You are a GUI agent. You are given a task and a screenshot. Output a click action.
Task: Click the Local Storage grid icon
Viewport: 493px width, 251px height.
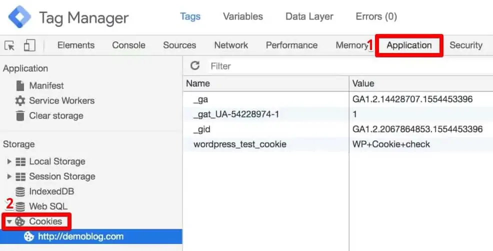click(21, 161)
